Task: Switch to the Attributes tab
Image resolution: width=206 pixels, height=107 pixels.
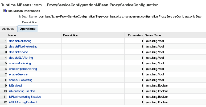Action: 8,29
